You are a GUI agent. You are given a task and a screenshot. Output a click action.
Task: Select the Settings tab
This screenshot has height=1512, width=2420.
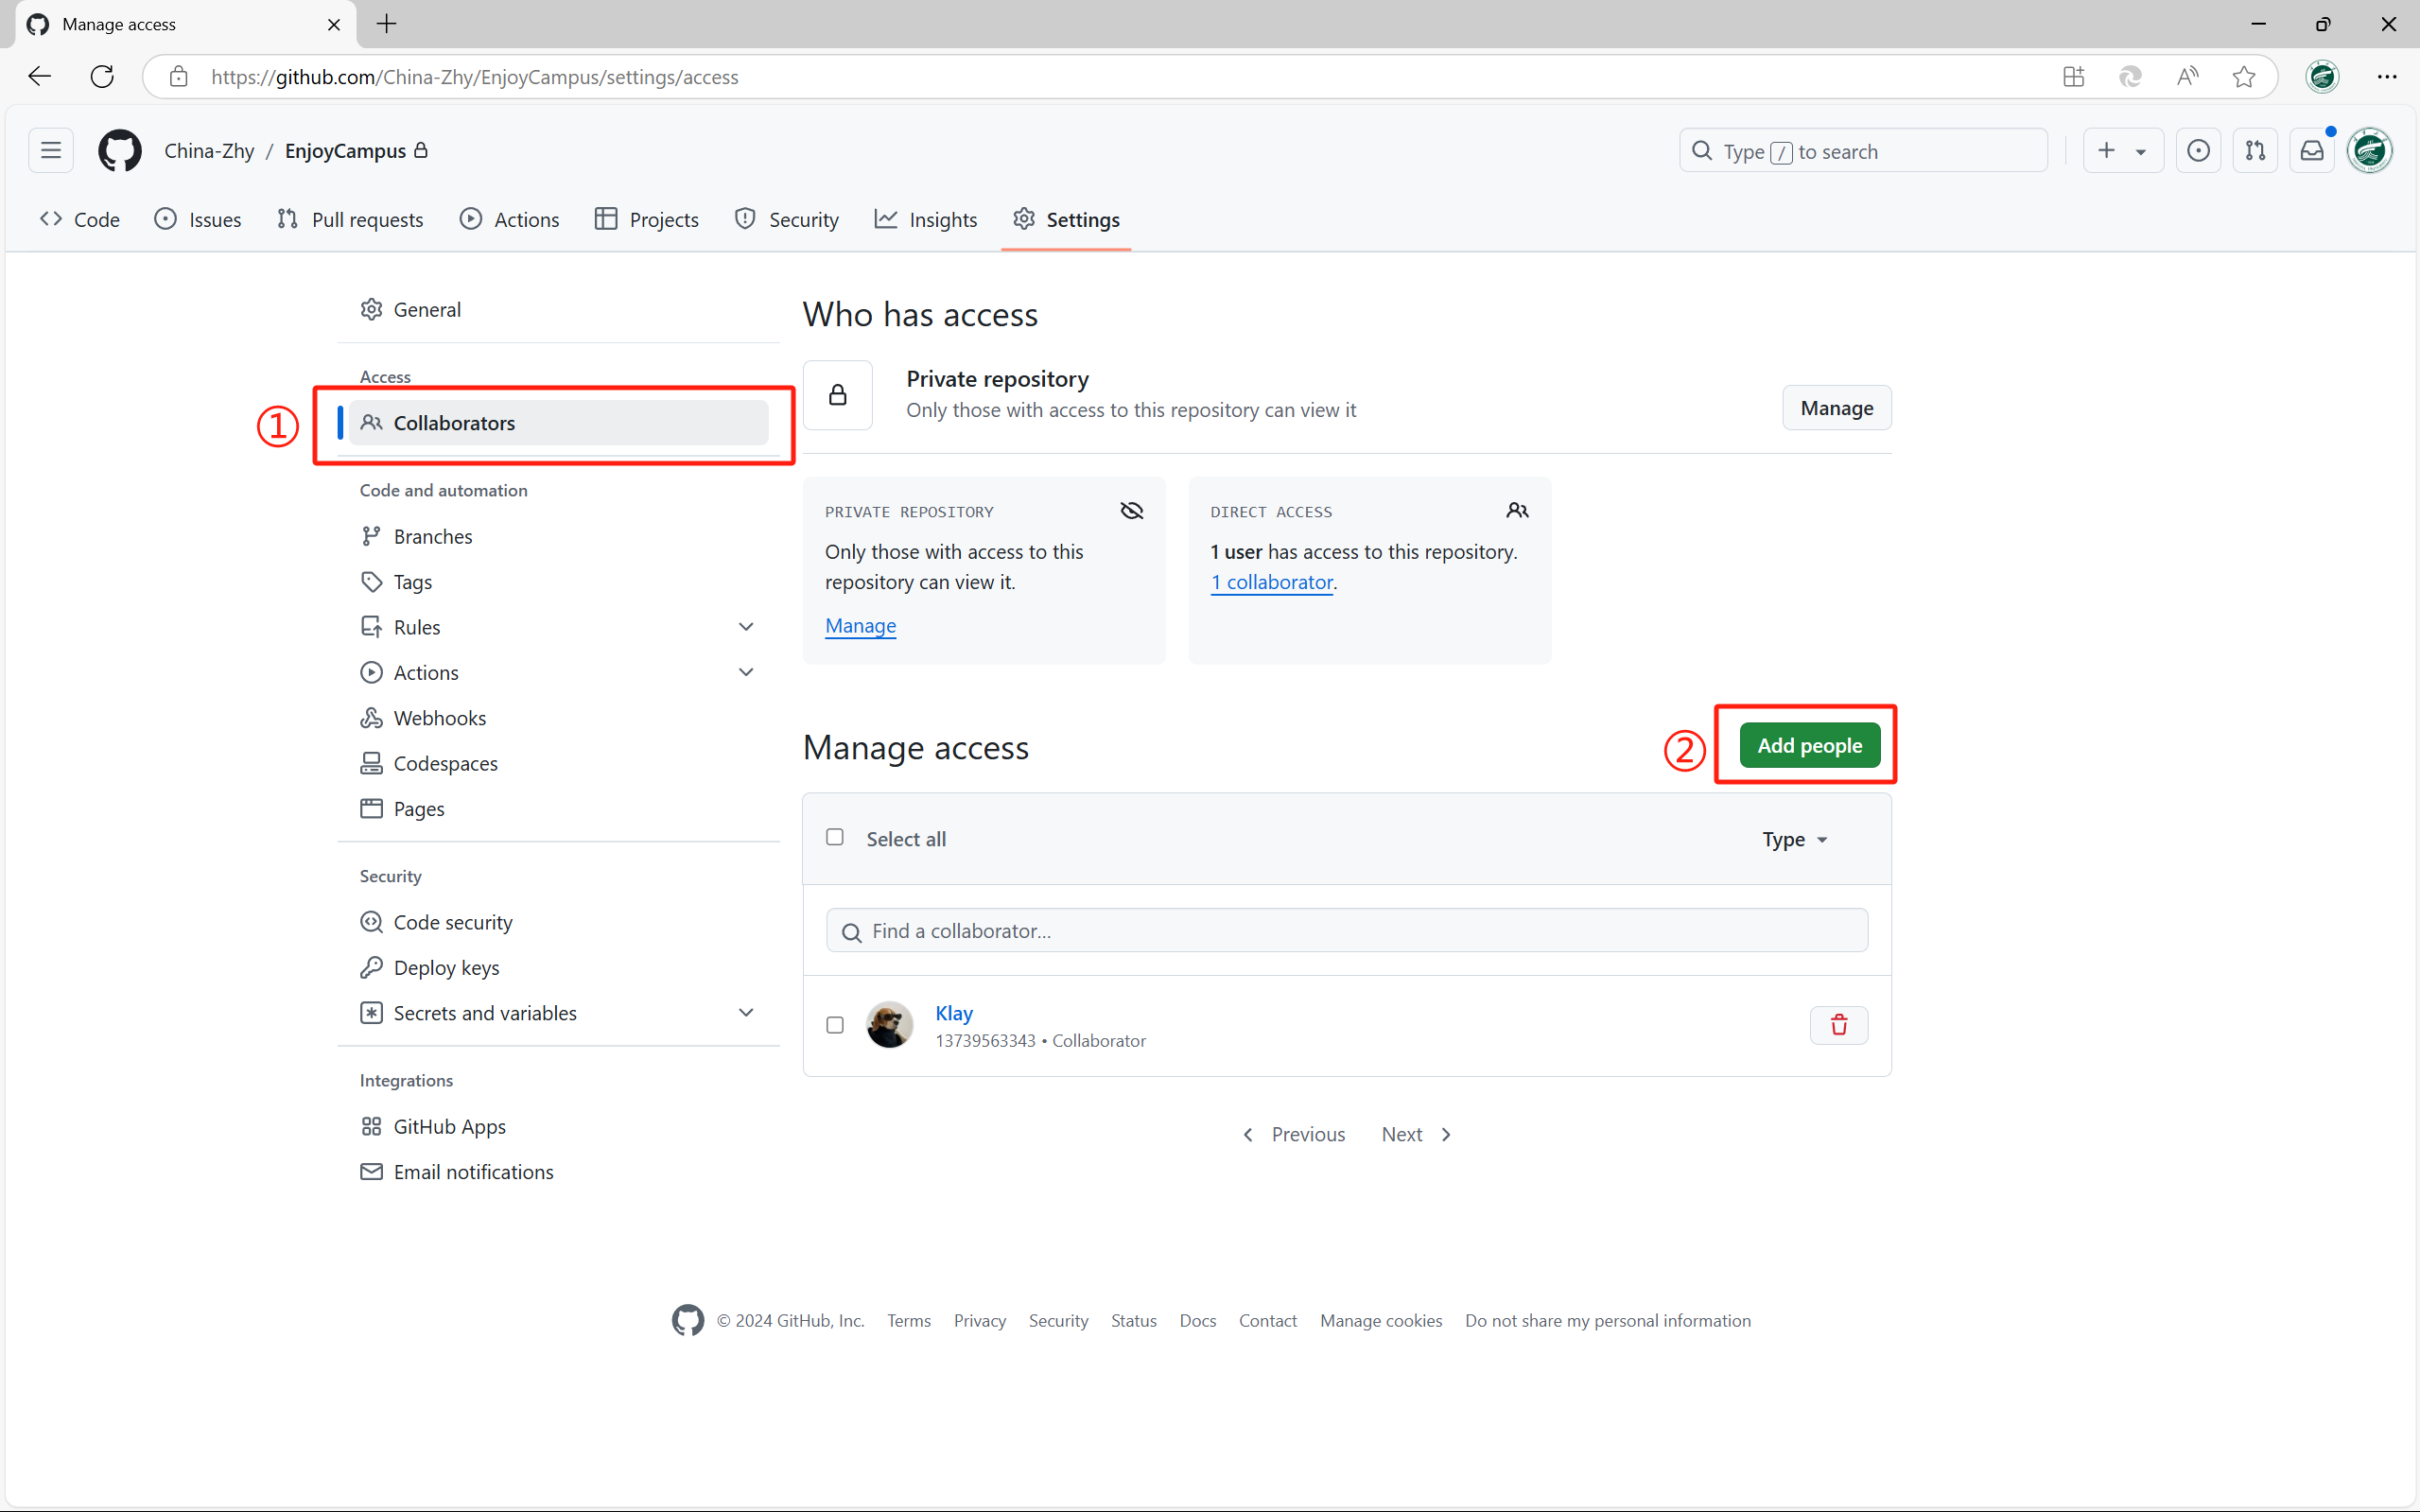pos(1066,219)
